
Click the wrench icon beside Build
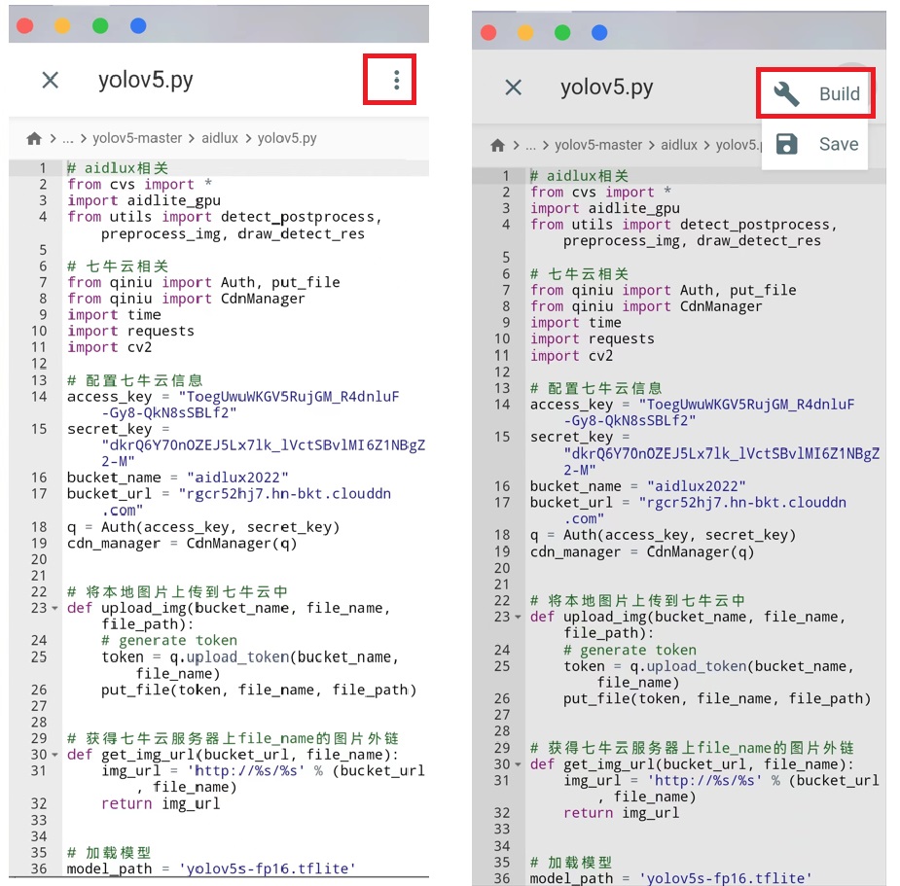point(786,93)
